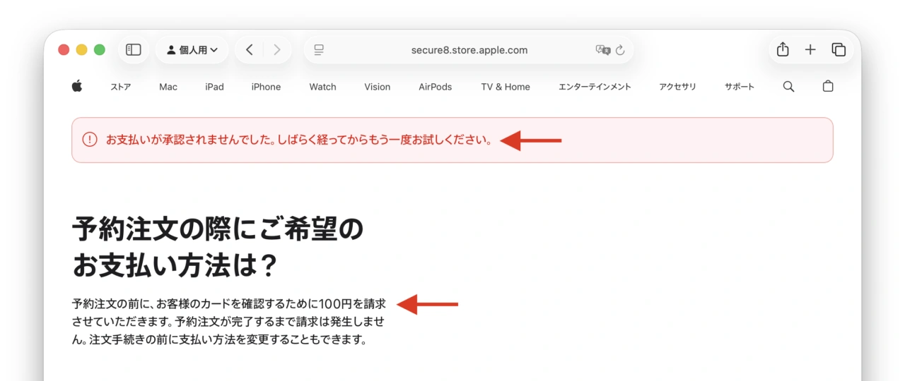The width and height of the screenshot is (905, 381).
Task: Click the Apple logo in navigation
Action: pos(77,86)
